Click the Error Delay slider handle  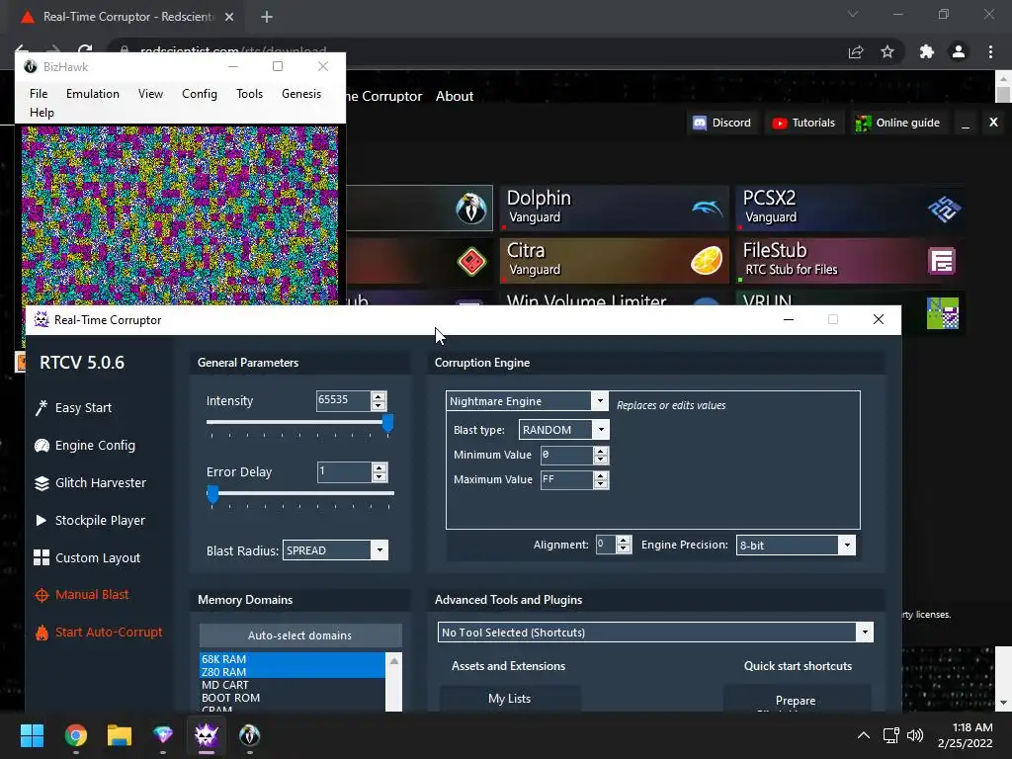(212, 494)
